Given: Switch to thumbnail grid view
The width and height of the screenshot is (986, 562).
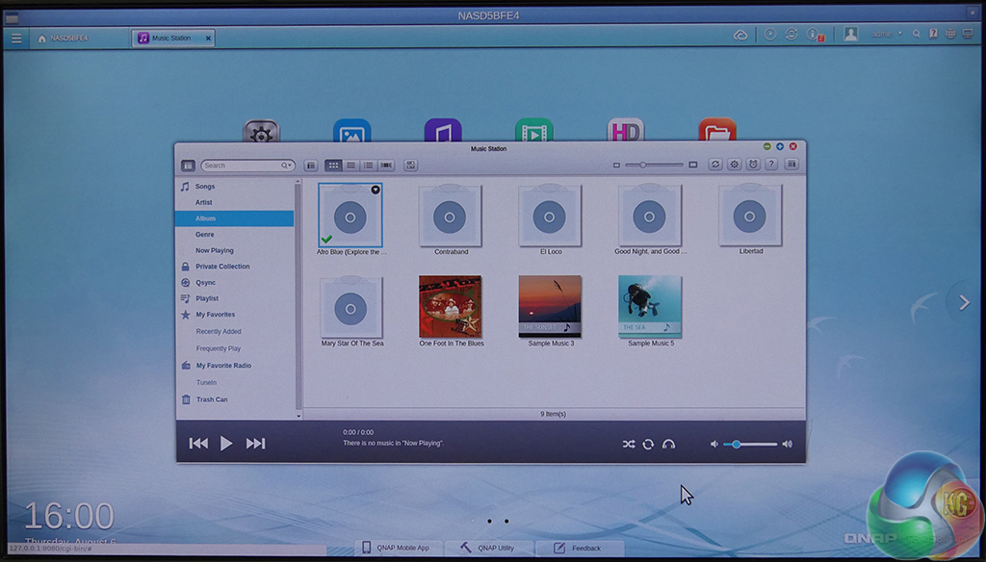Looking at the screenshot, I should click(333, 166).
